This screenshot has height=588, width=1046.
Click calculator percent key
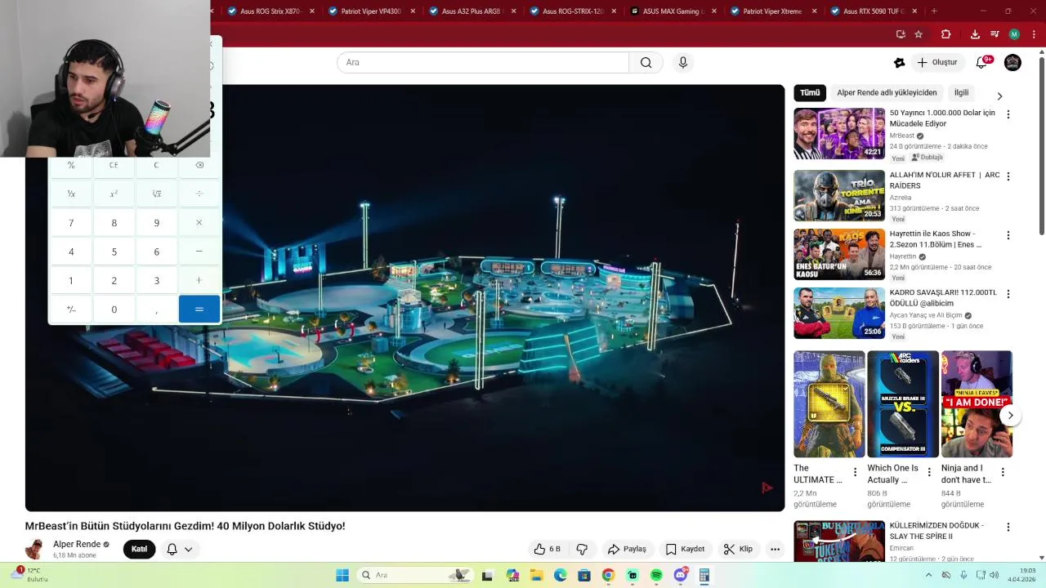[71, 165]
